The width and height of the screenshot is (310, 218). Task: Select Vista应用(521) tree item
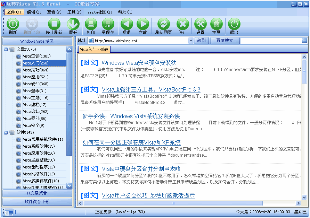coord(36,77)
